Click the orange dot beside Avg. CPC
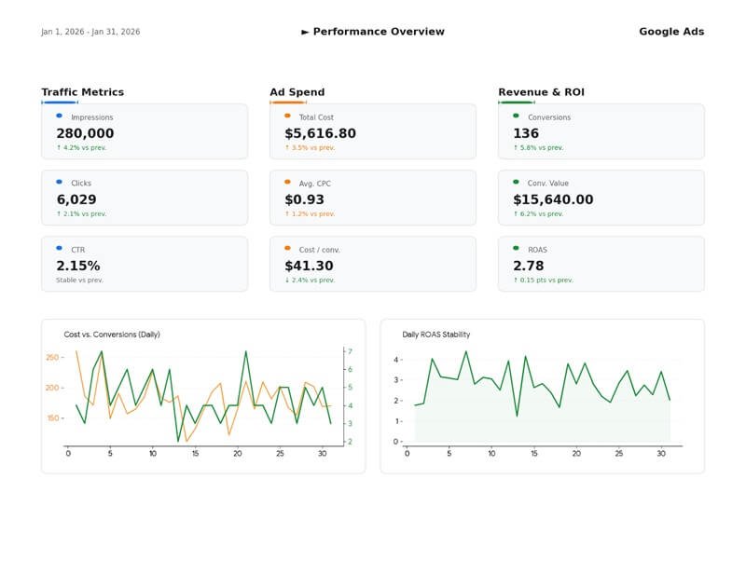Screen dimensions: 746x561 point(287,183)
